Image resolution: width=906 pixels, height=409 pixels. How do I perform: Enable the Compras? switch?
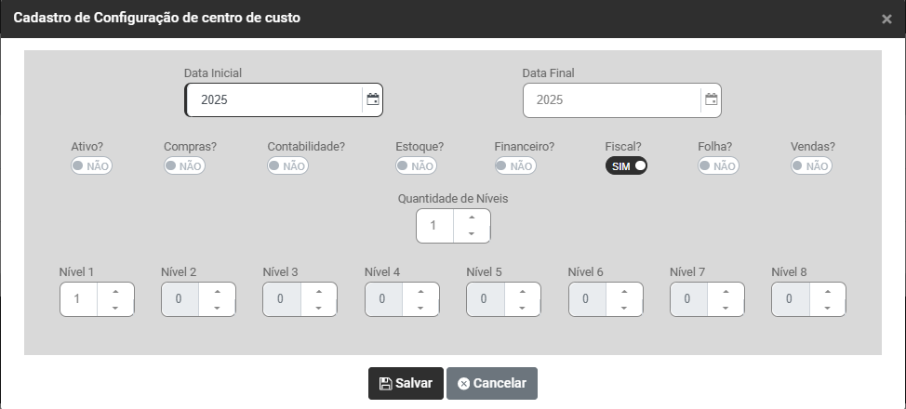184,165
